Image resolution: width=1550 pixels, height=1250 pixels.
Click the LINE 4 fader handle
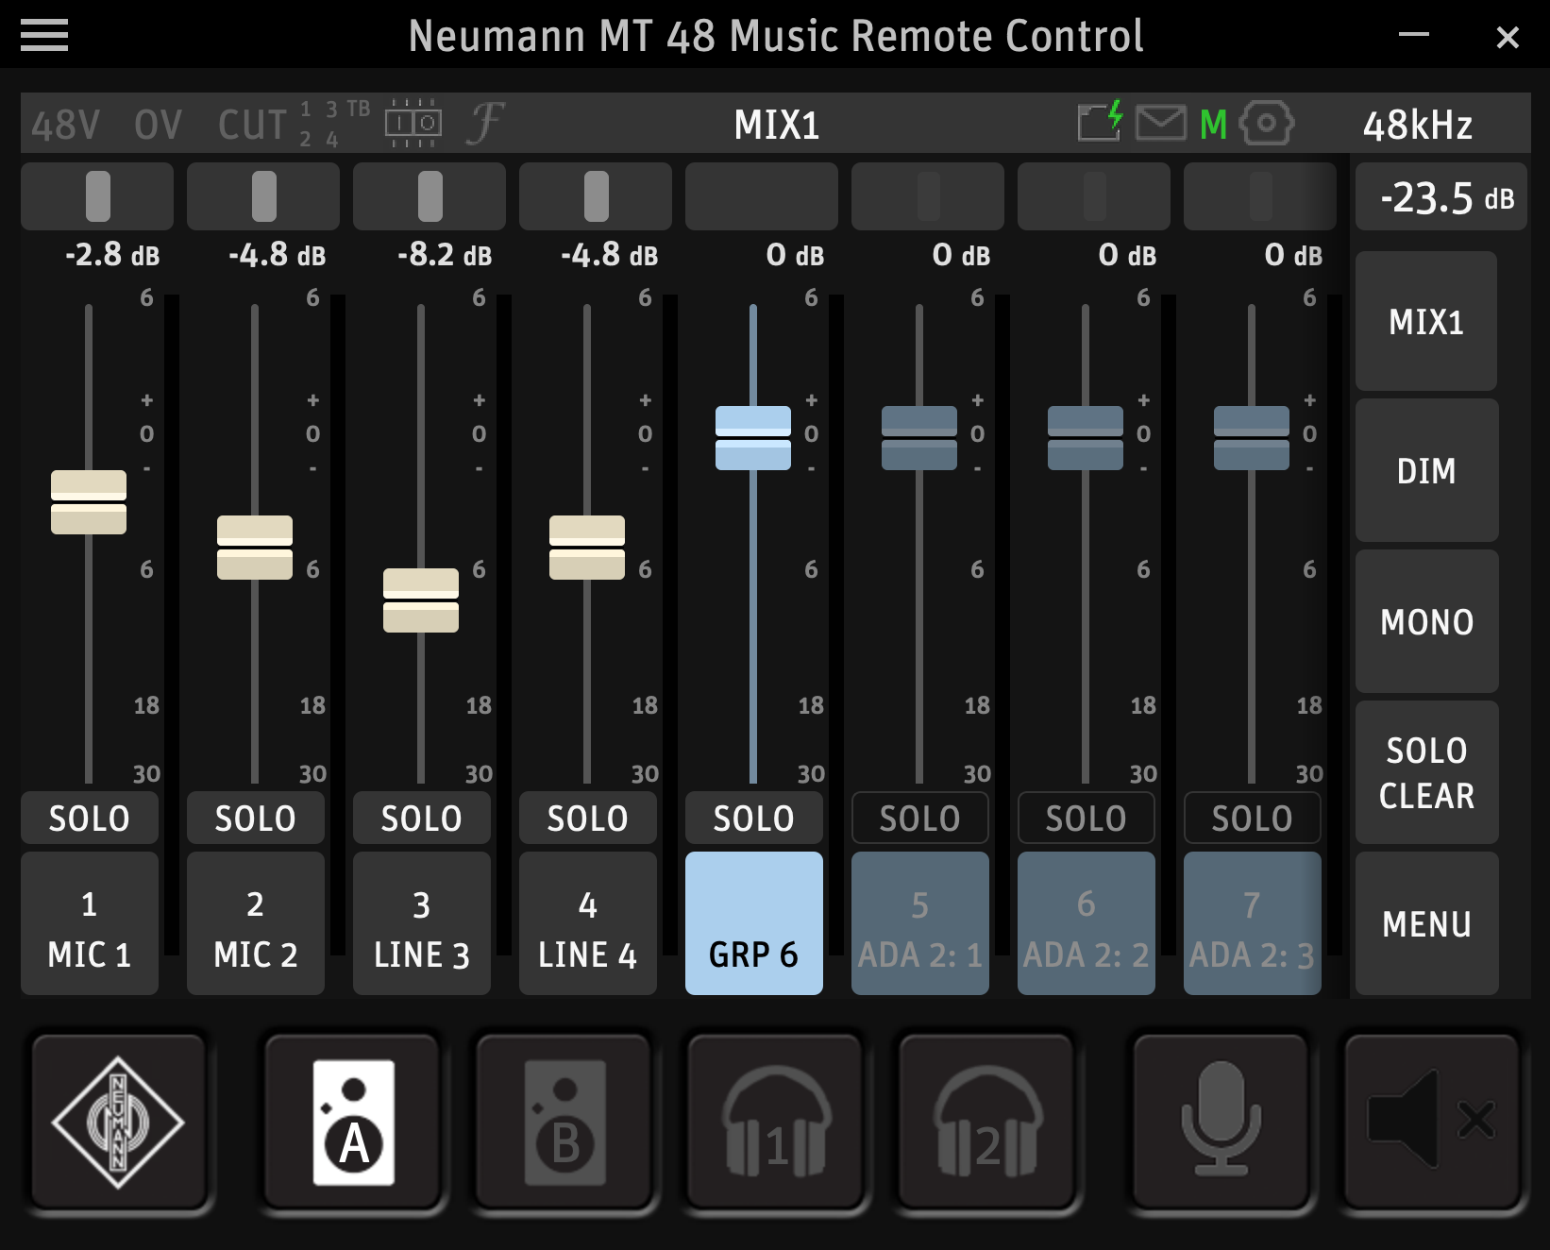587,548
